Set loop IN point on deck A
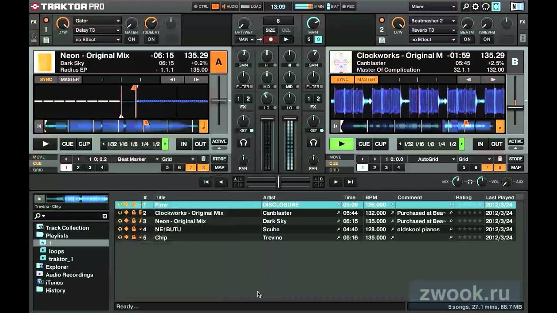Viewport: 557px width, 313px height. (184, 144)
